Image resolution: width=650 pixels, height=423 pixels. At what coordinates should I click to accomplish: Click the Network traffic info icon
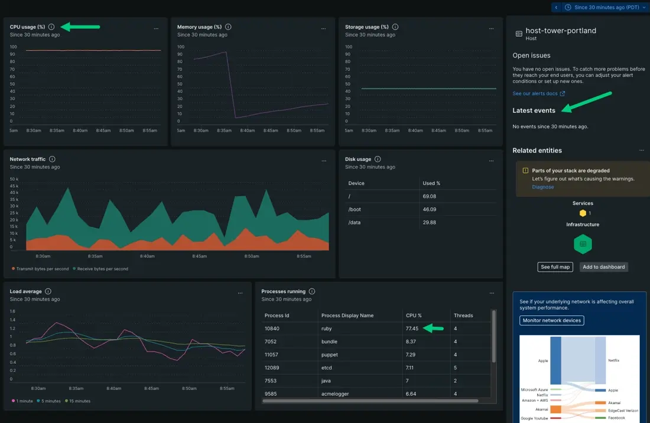pos(52,160)
